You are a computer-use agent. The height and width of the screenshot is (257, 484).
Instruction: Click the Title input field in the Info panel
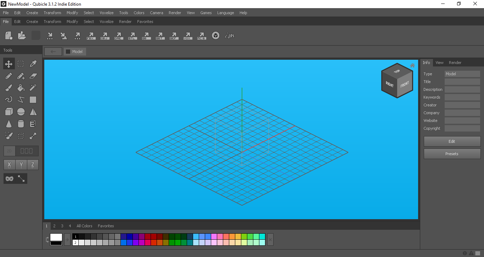(462, 81)
